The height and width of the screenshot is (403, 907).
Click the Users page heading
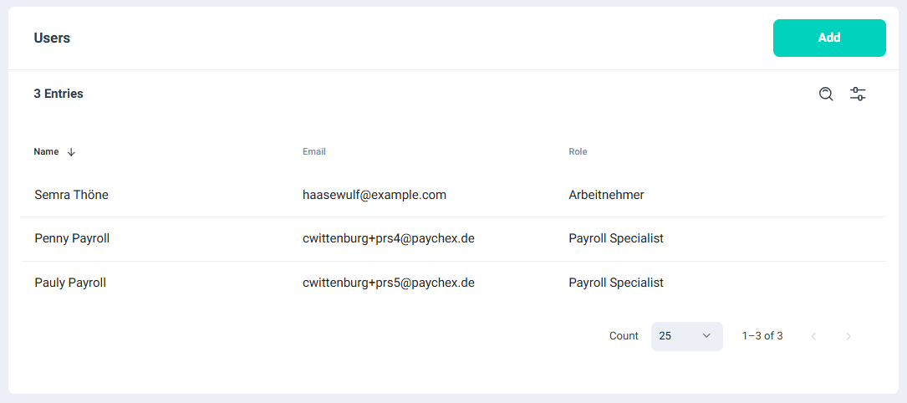(x=52, y=38)
